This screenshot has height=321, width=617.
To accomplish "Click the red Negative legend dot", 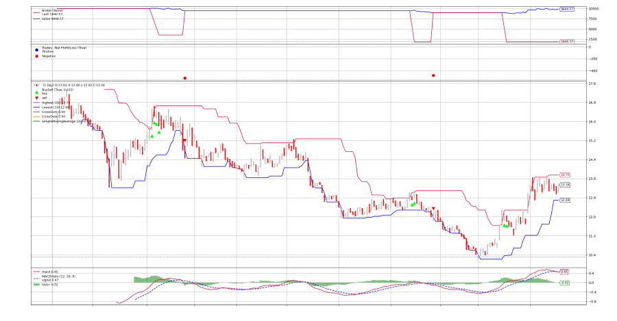I will tap(36, 56).
